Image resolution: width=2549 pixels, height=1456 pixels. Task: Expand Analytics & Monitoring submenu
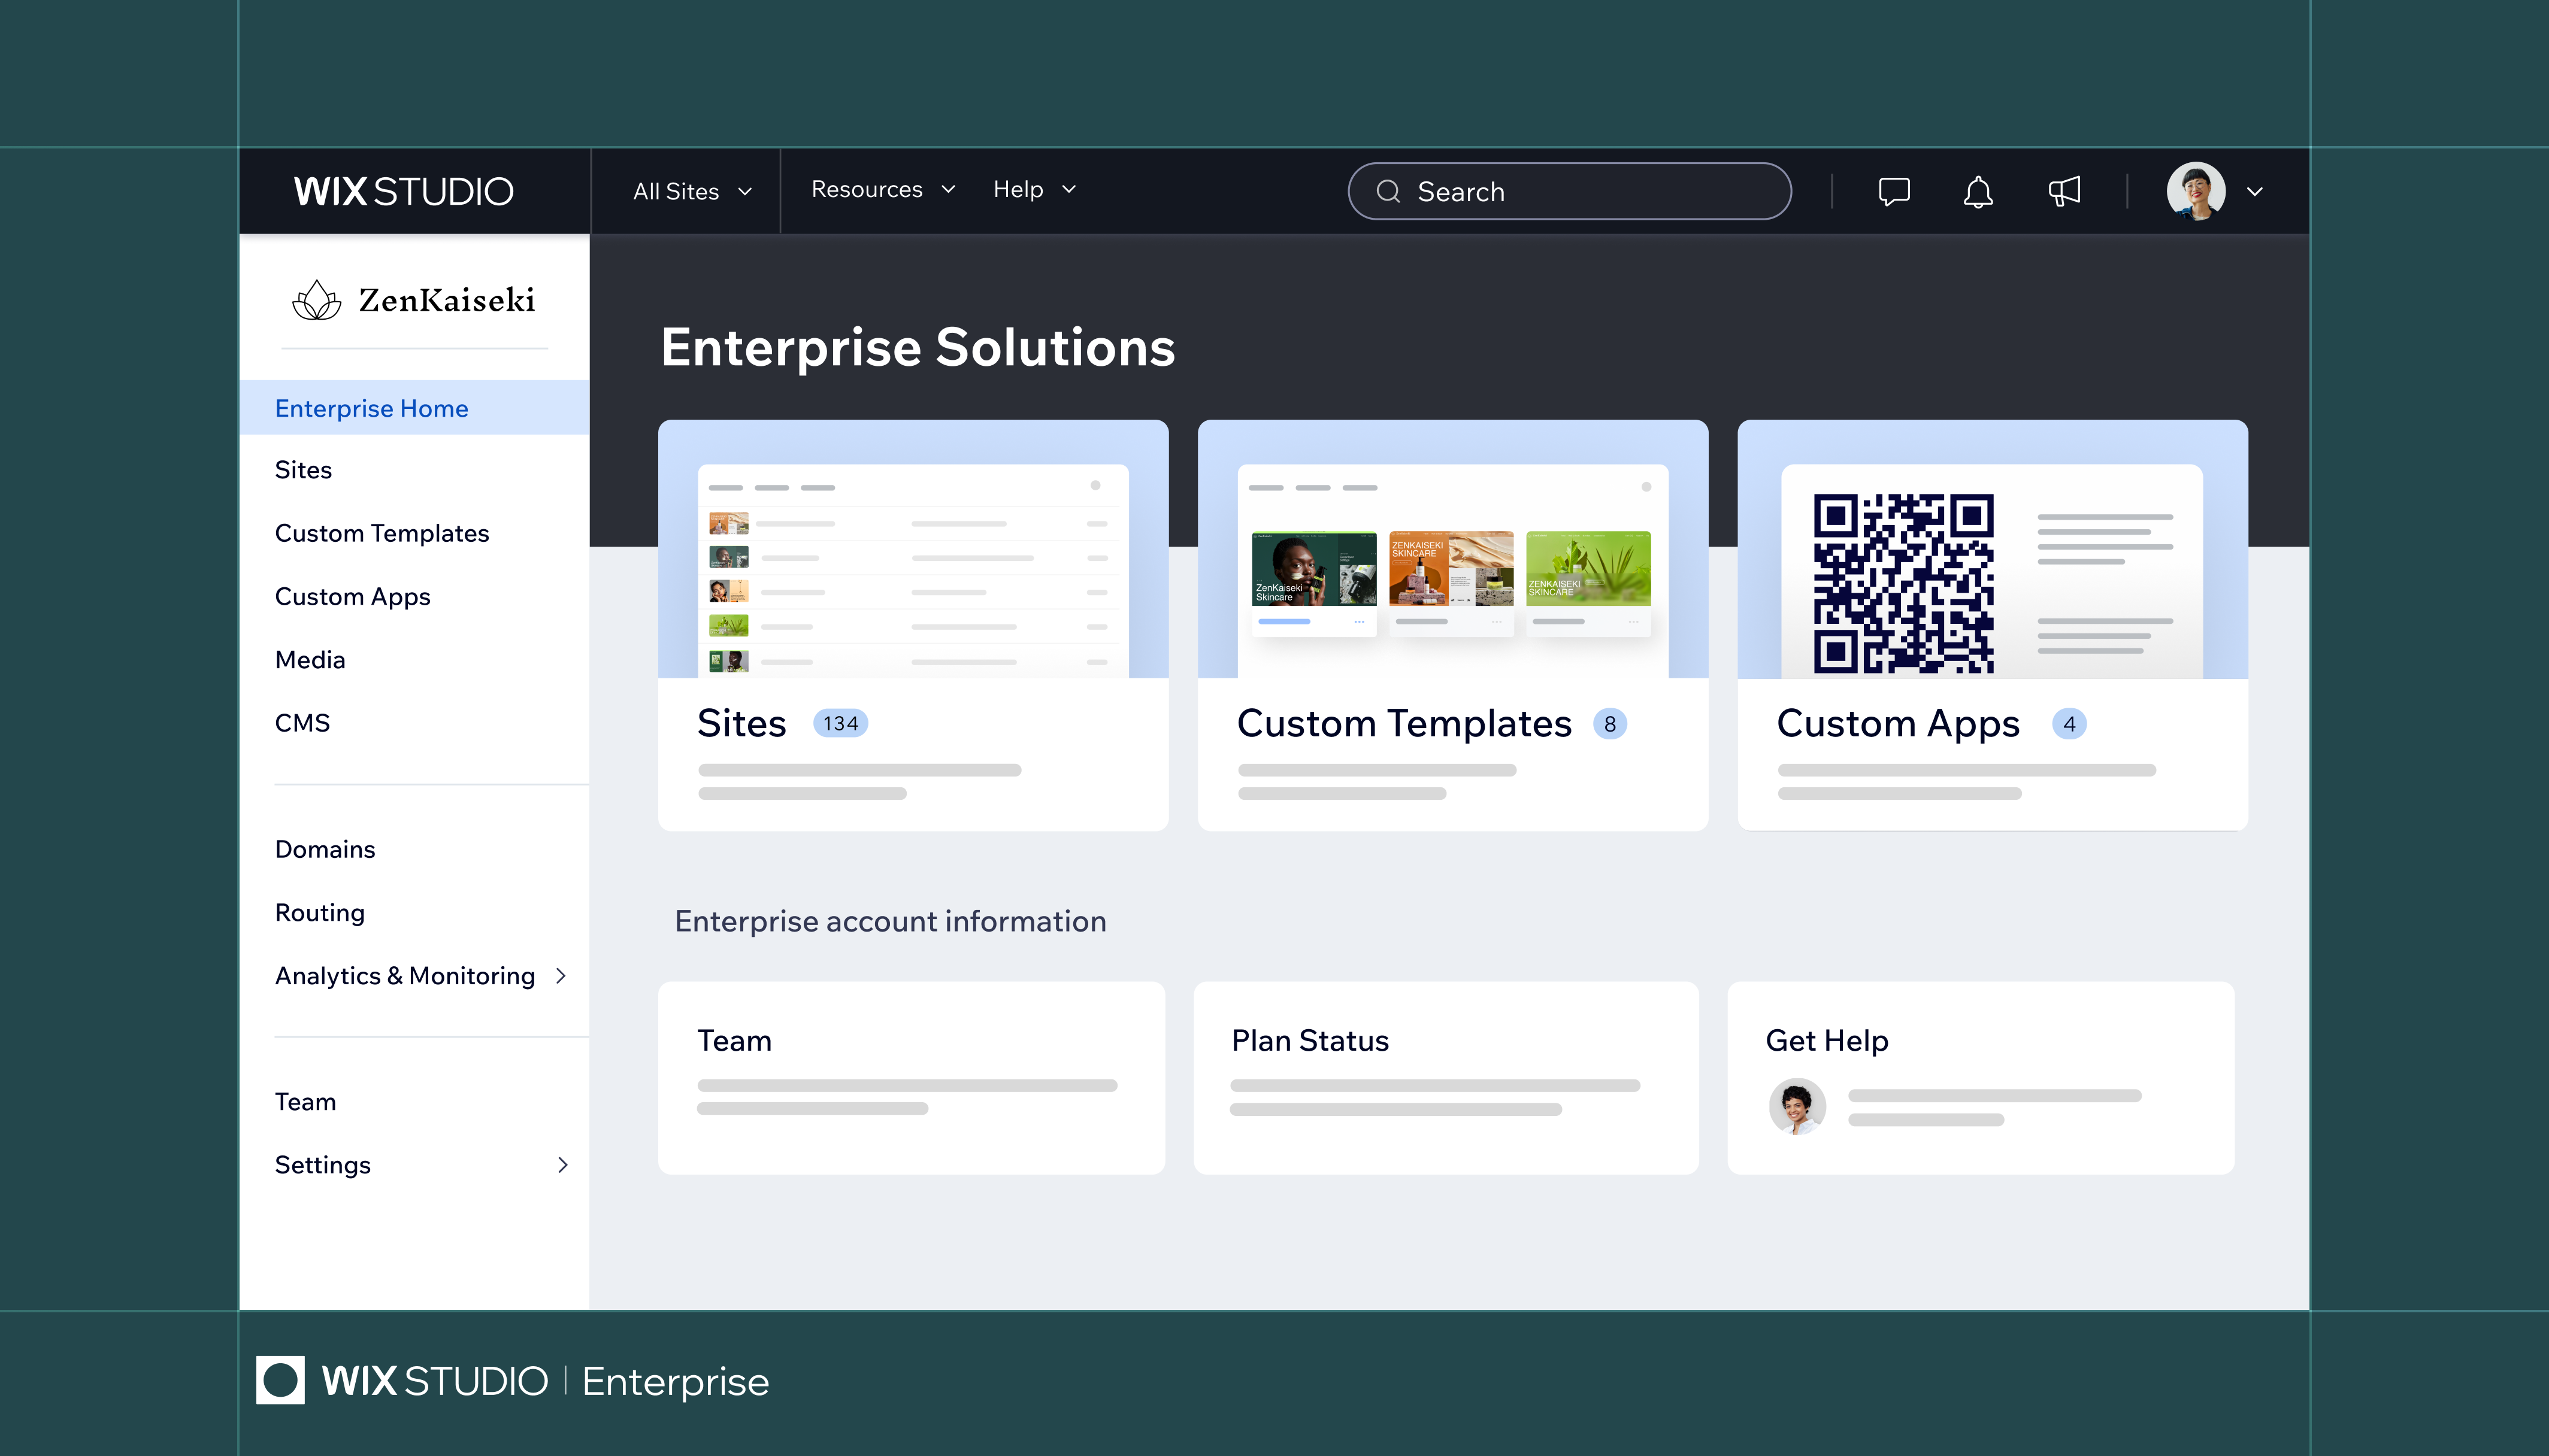561,976
